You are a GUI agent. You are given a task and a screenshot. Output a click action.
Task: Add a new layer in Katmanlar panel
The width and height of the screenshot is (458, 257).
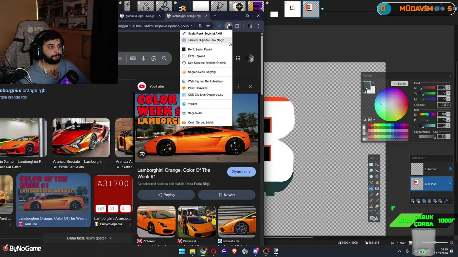point(413,201)
